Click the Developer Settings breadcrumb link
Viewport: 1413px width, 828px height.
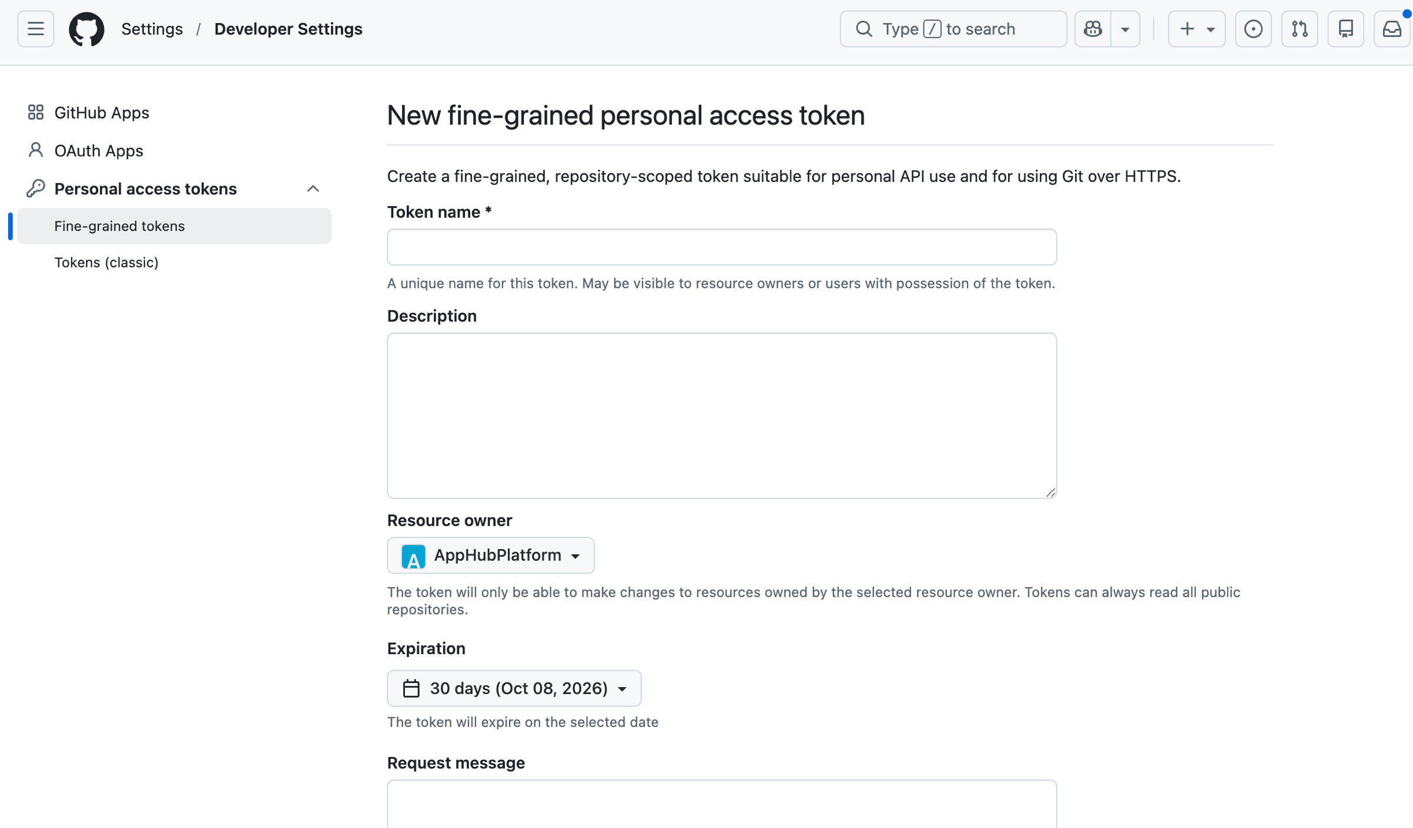[288, 29]
